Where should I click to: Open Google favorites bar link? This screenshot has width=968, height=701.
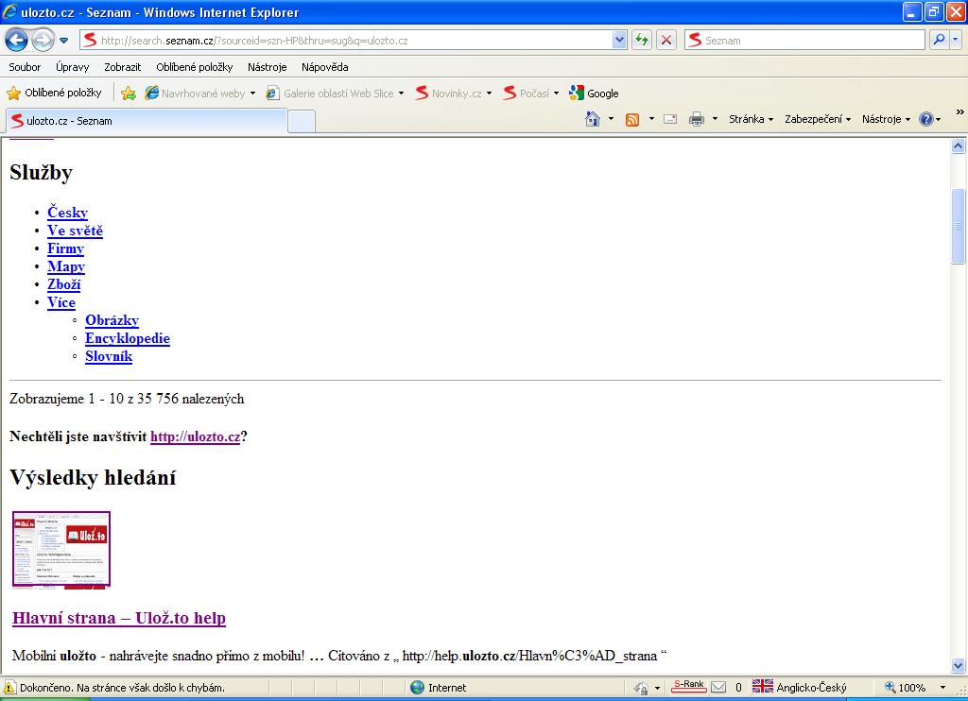[594, 94]
